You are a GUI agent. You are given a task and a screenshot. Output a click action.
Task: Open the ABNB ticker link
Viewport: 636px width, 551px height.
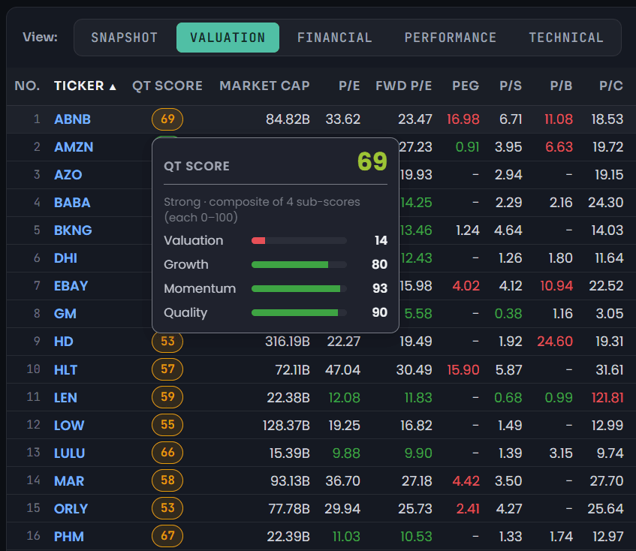pos(72,119)
